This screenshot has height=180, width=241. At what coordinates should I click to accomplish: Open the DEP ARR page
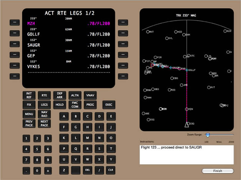pos(60,95)
